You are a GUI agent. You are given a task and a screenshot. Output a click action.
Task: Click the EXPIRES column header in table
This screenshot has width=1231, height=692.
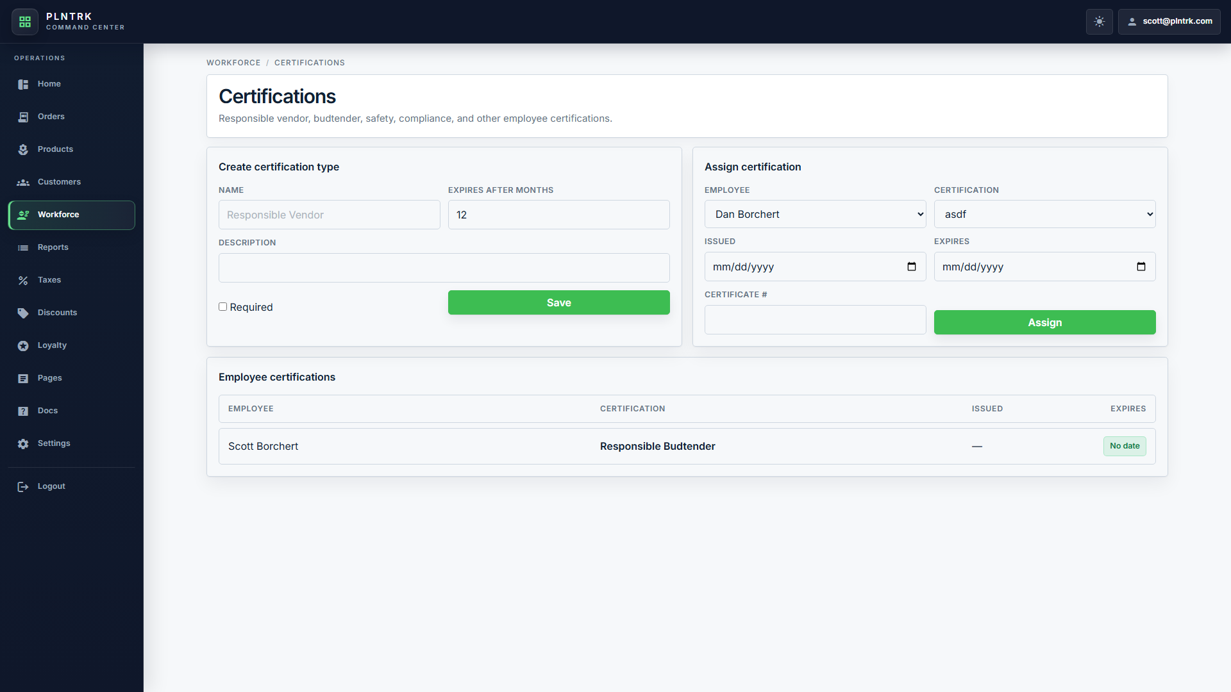point(1128,409)
